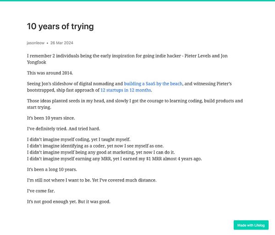The image size is (275, 235).
Task: Click the line about teaching myself coding
Action: click(79, 139)
